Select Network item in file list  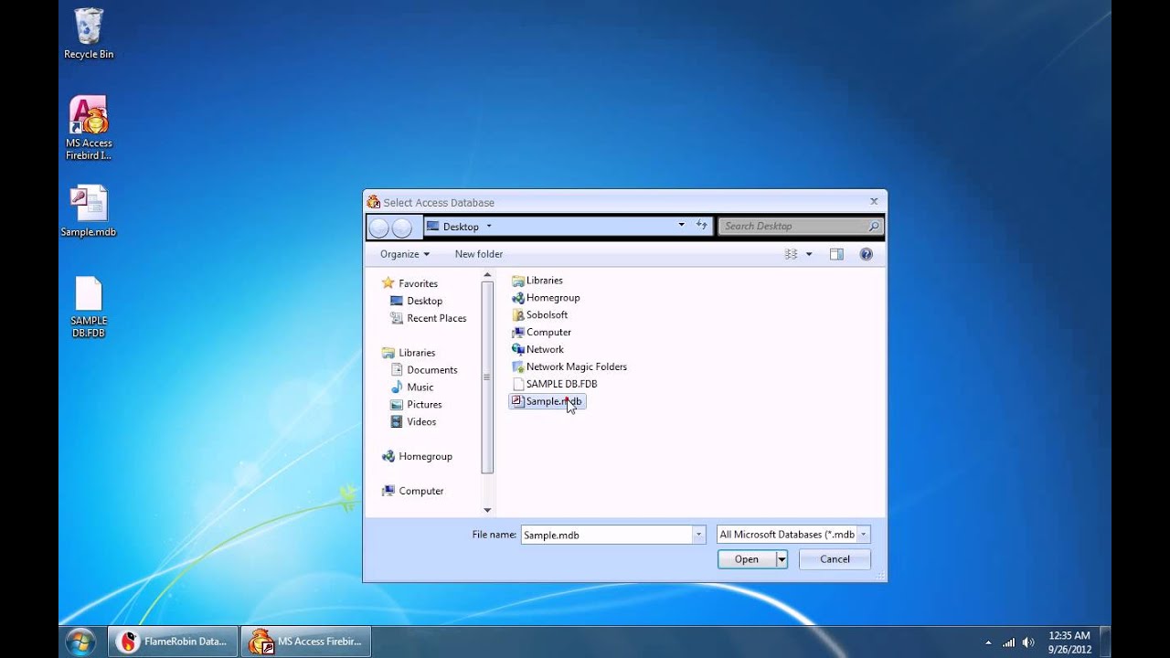(537, 350)
